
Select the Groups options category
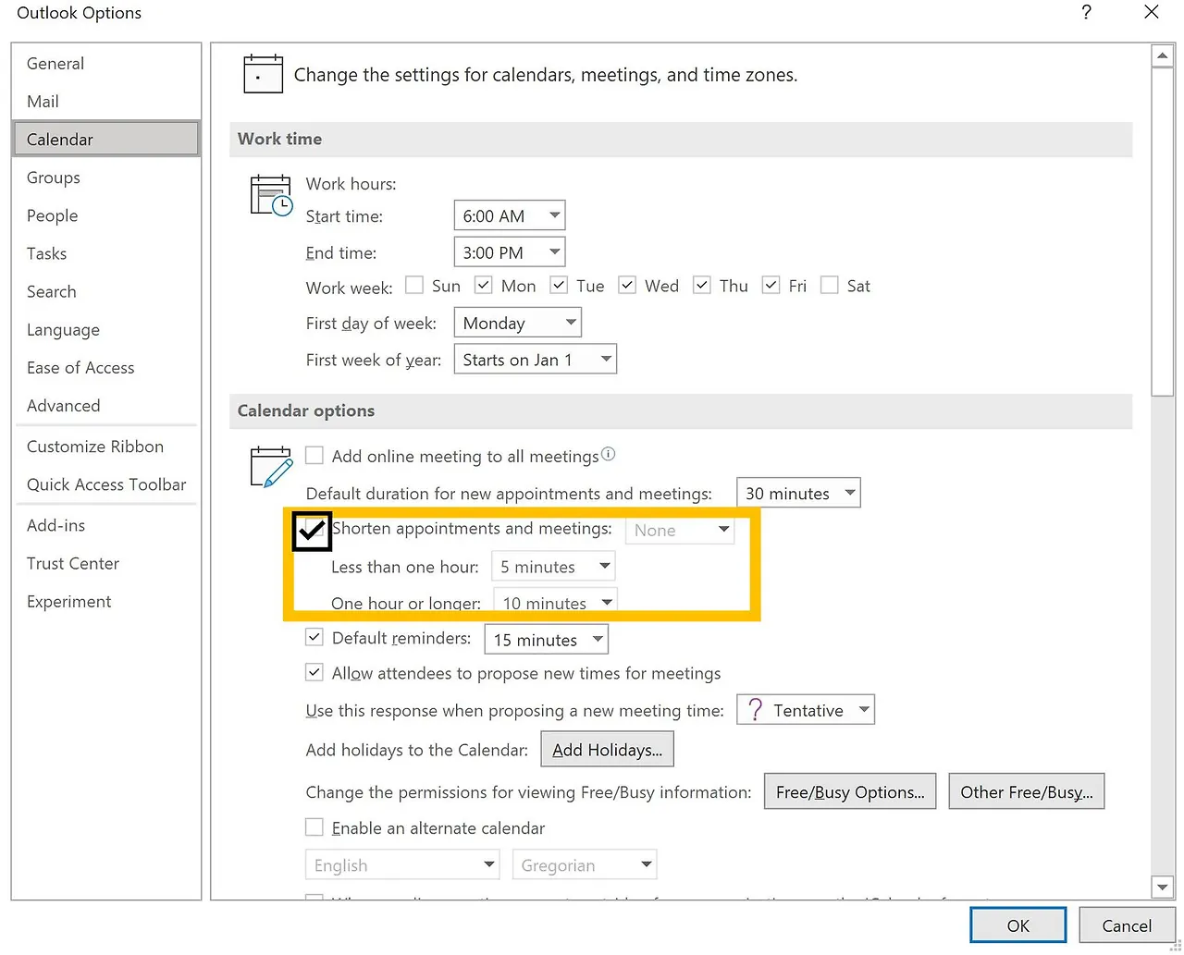tap(106, 177)
